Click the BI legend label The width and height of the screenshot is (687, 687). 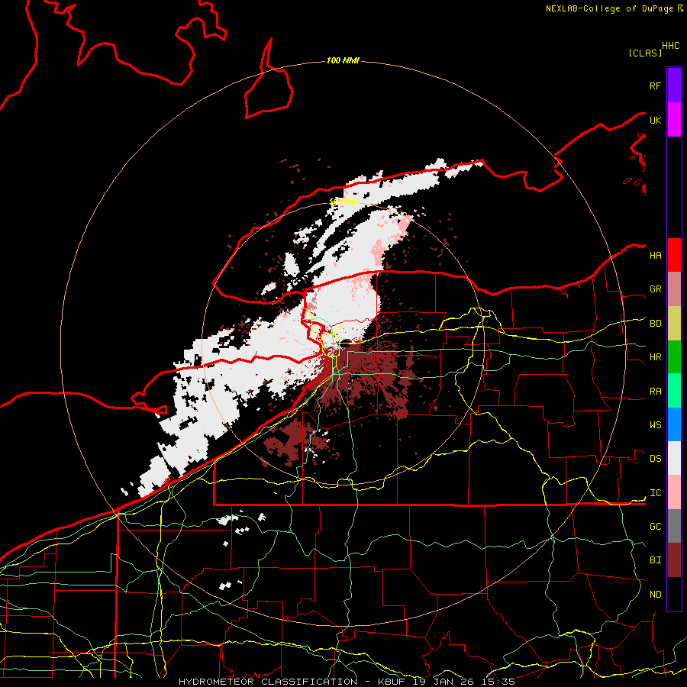(655, 560)
